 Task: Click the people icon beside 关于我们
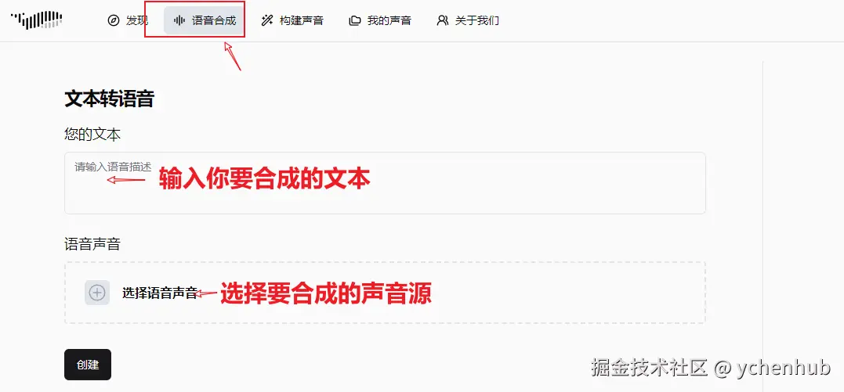[x=443, y=21]
